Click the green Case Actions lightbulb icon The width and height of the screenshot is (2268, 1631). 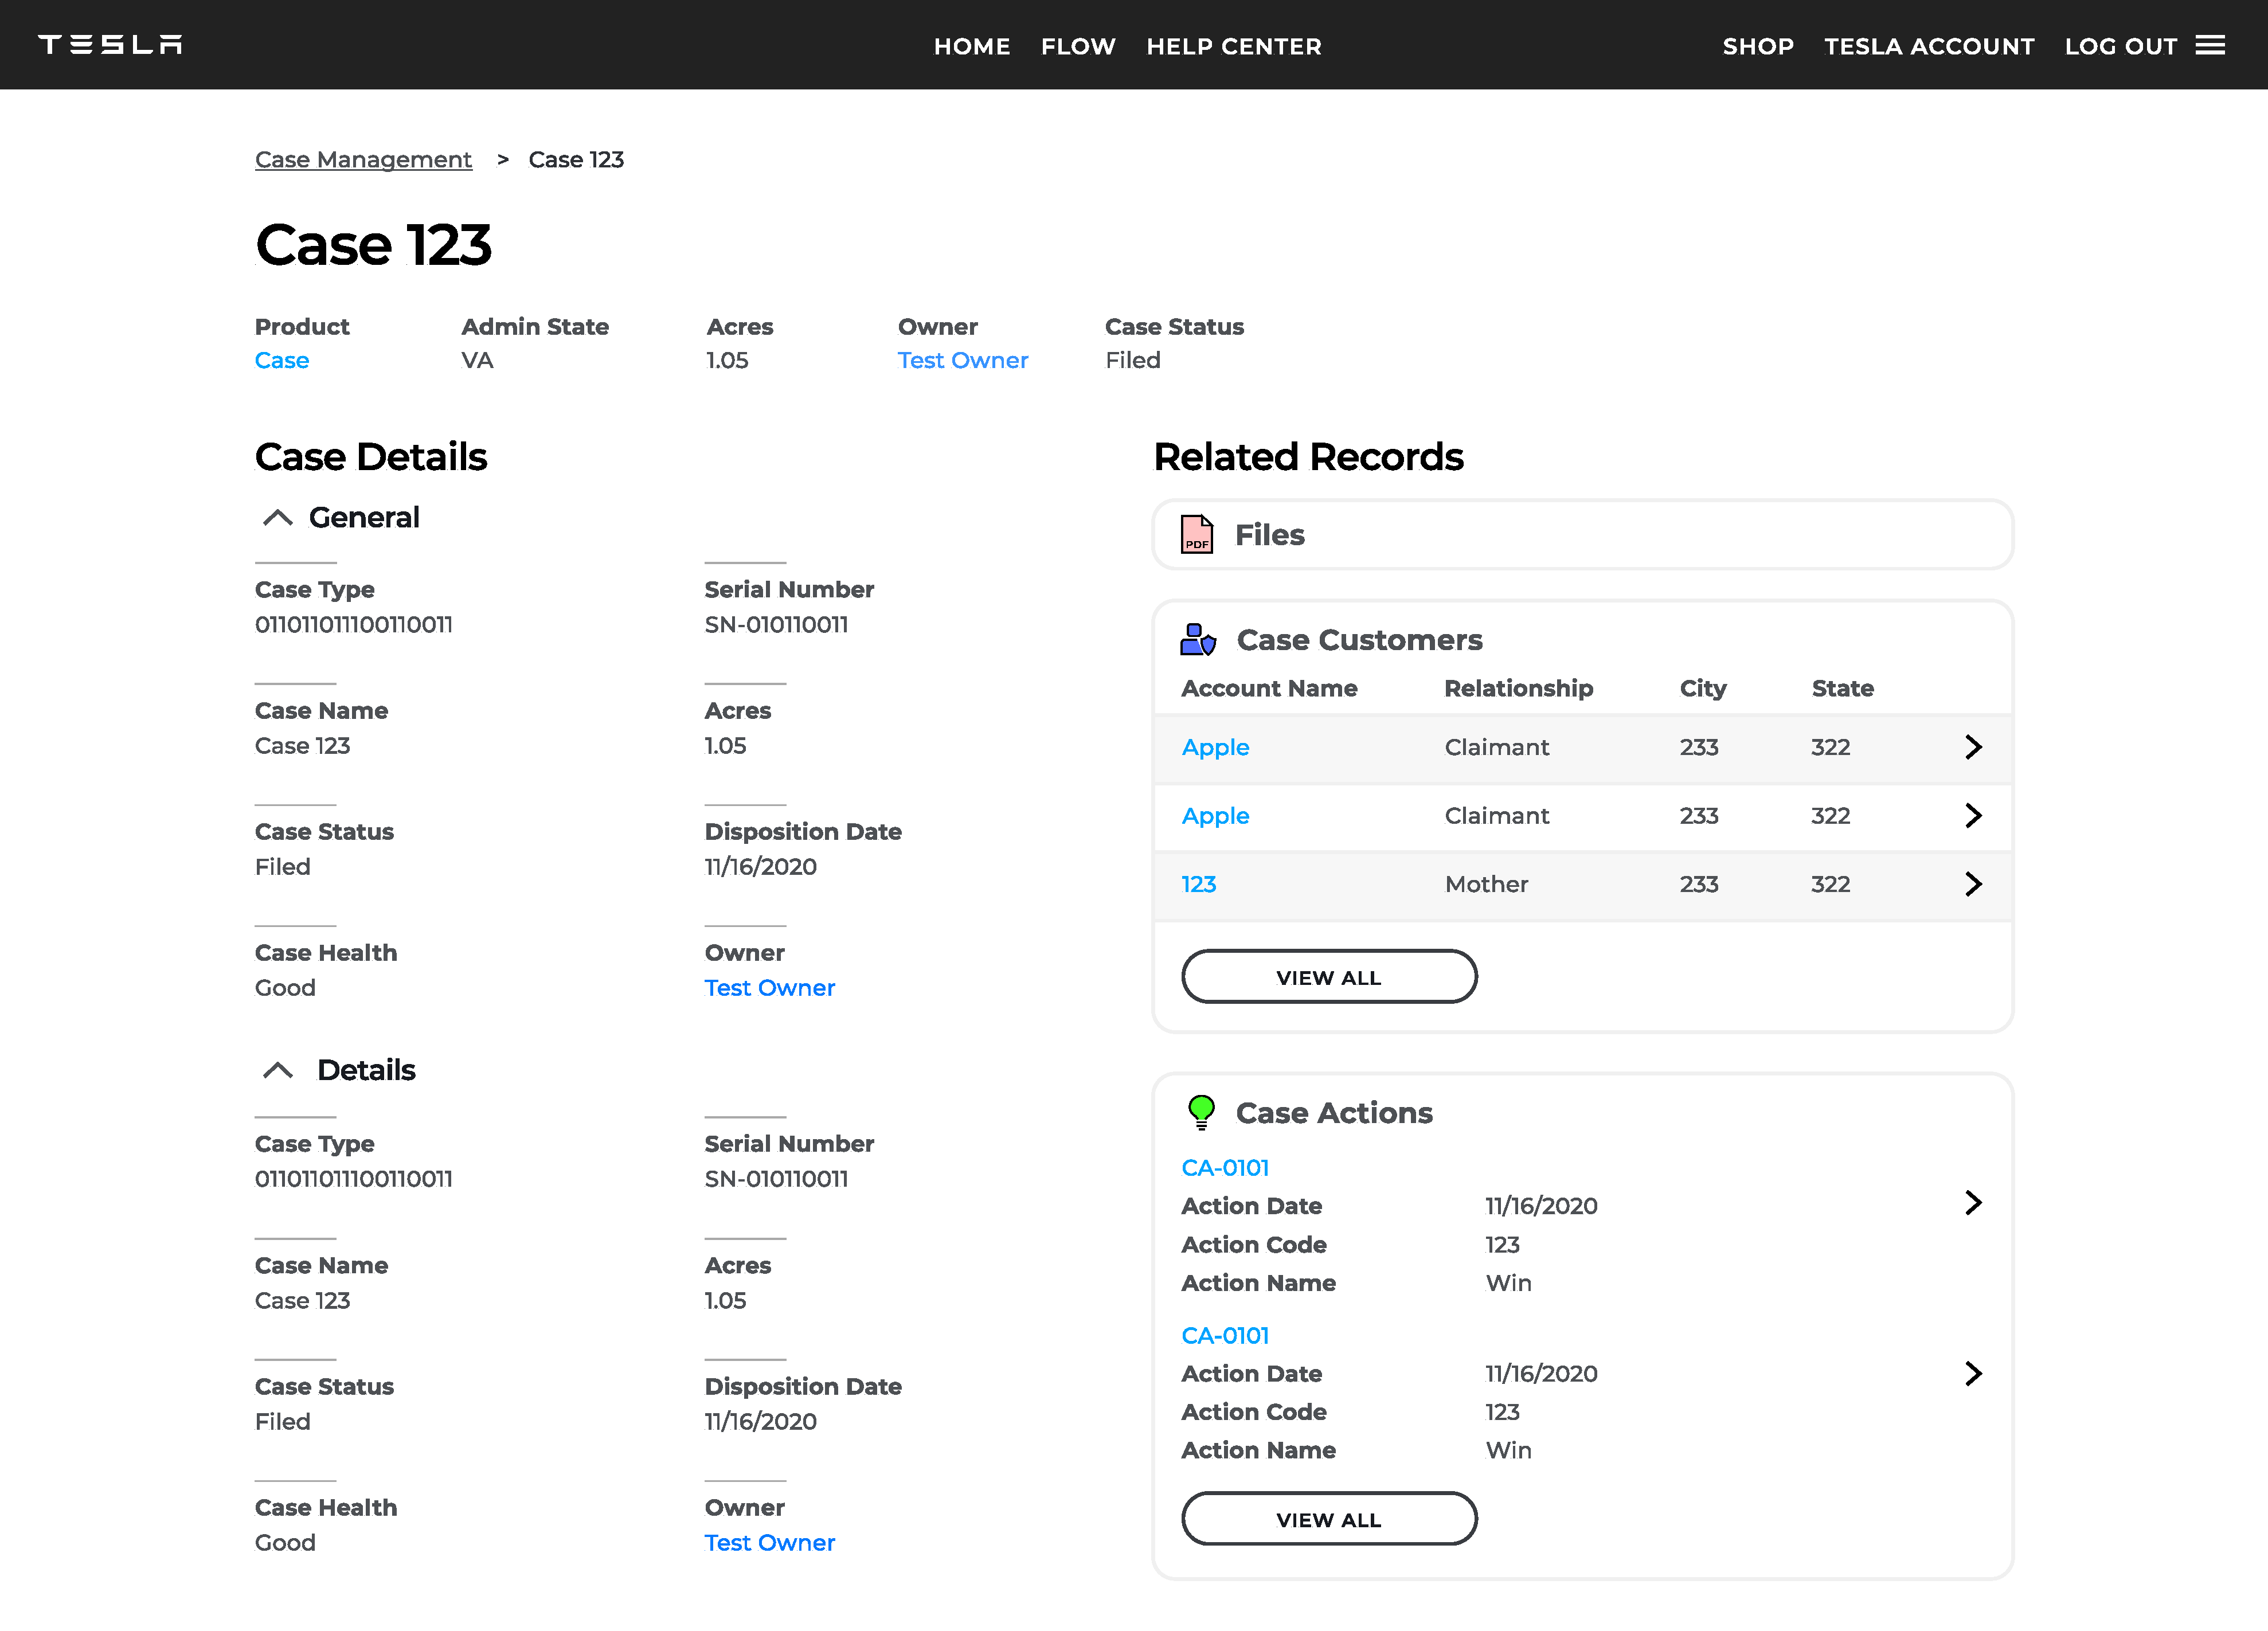tap(1201, 1112)
